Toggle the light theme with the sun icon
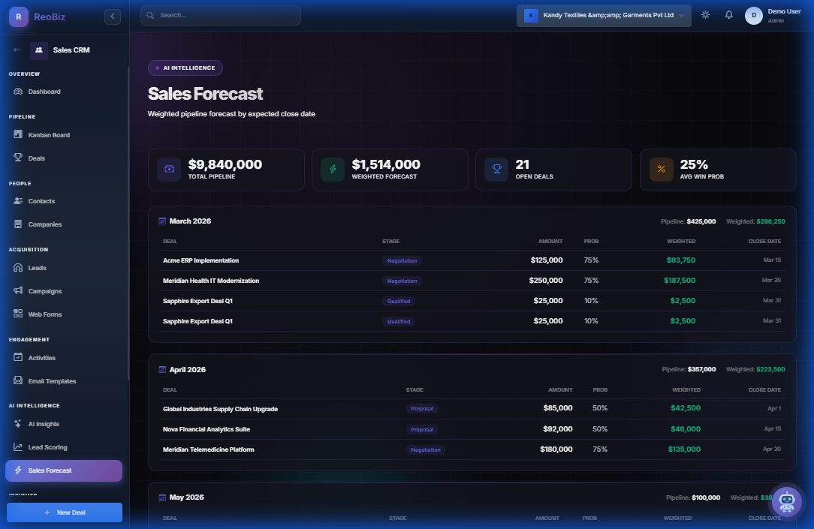The image size is (814, 529). click(704, 14)
